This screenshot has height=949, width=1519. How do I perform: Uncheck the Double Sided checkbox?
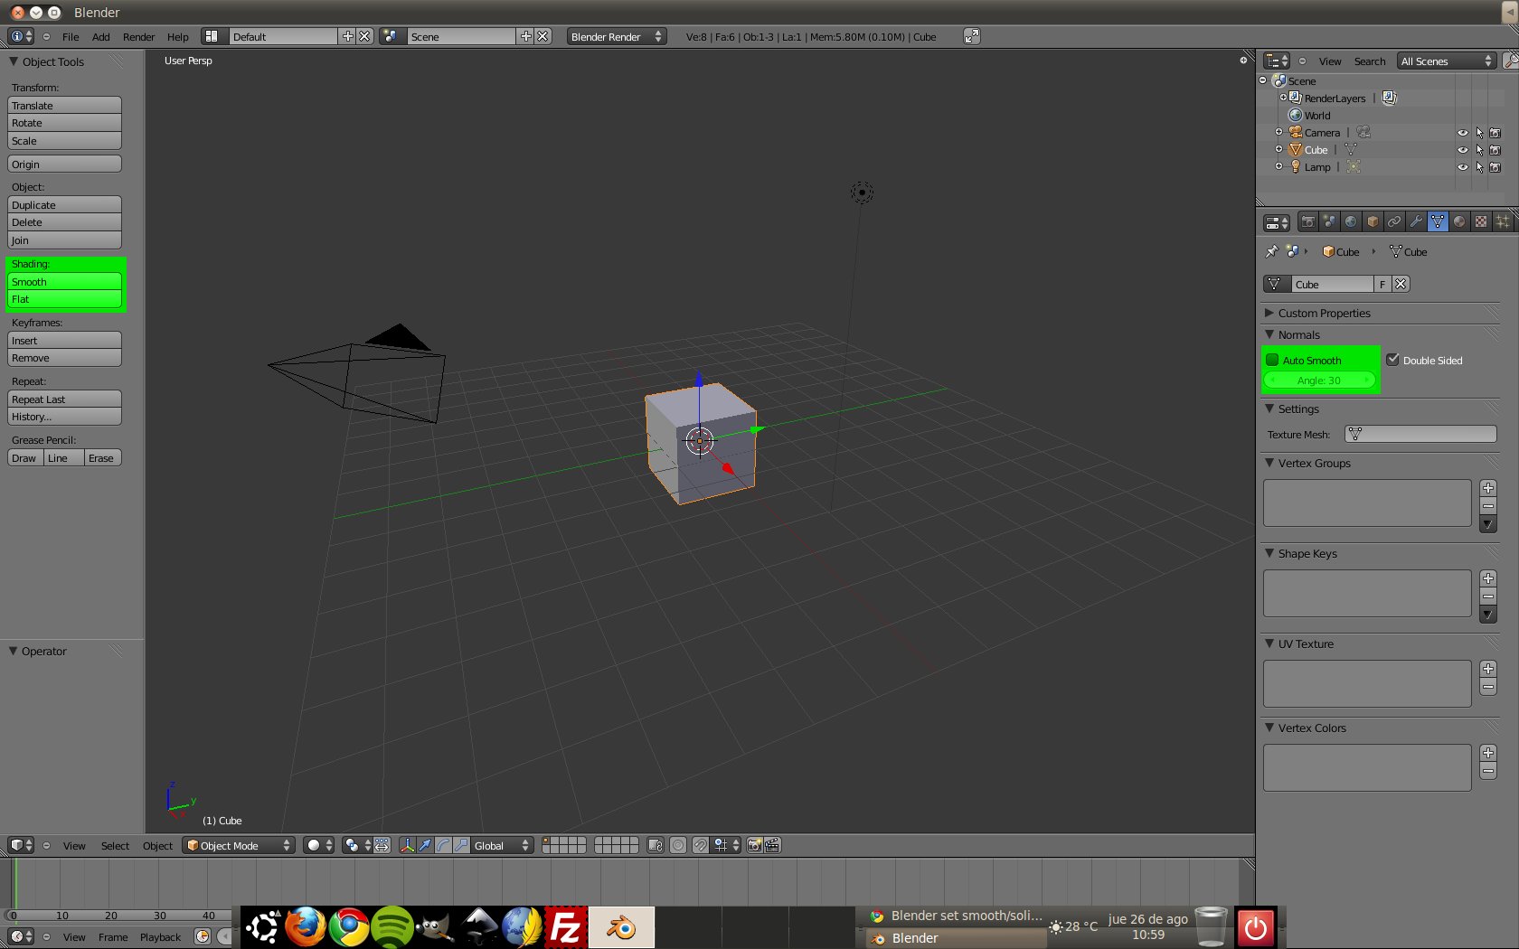[x=1392, y=360]
